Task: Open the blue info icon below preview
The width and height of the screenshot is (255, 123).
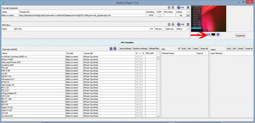Action: pos(218,35)
